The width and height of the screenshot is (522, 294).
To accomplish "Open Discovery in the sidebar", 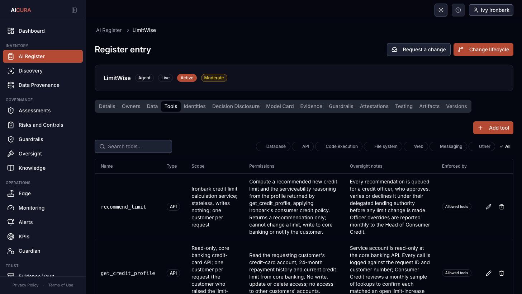I will (43, 71).
